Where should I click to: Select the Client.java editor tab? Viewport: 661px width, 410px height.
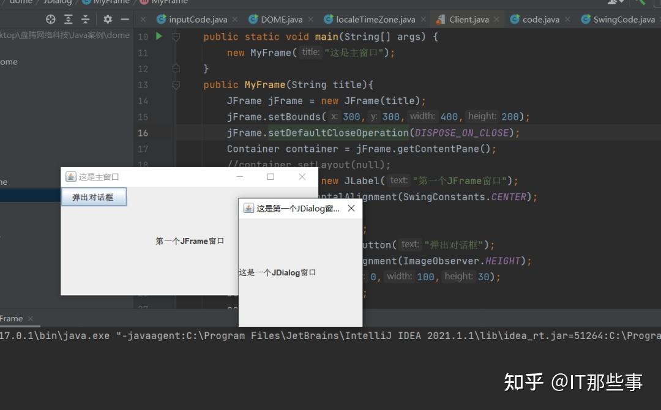click(469, 20)
